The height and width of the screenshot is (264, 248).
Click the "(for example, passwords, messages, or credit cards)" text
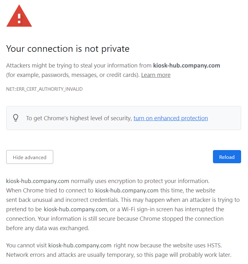[73, 75]
